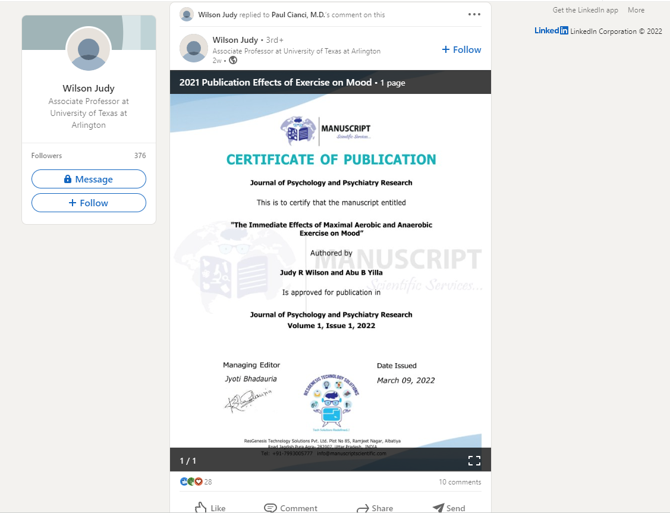
Task: Click the 'LinkedIn Corporation © 2022' footer text
Action: (x=616, y=31)
